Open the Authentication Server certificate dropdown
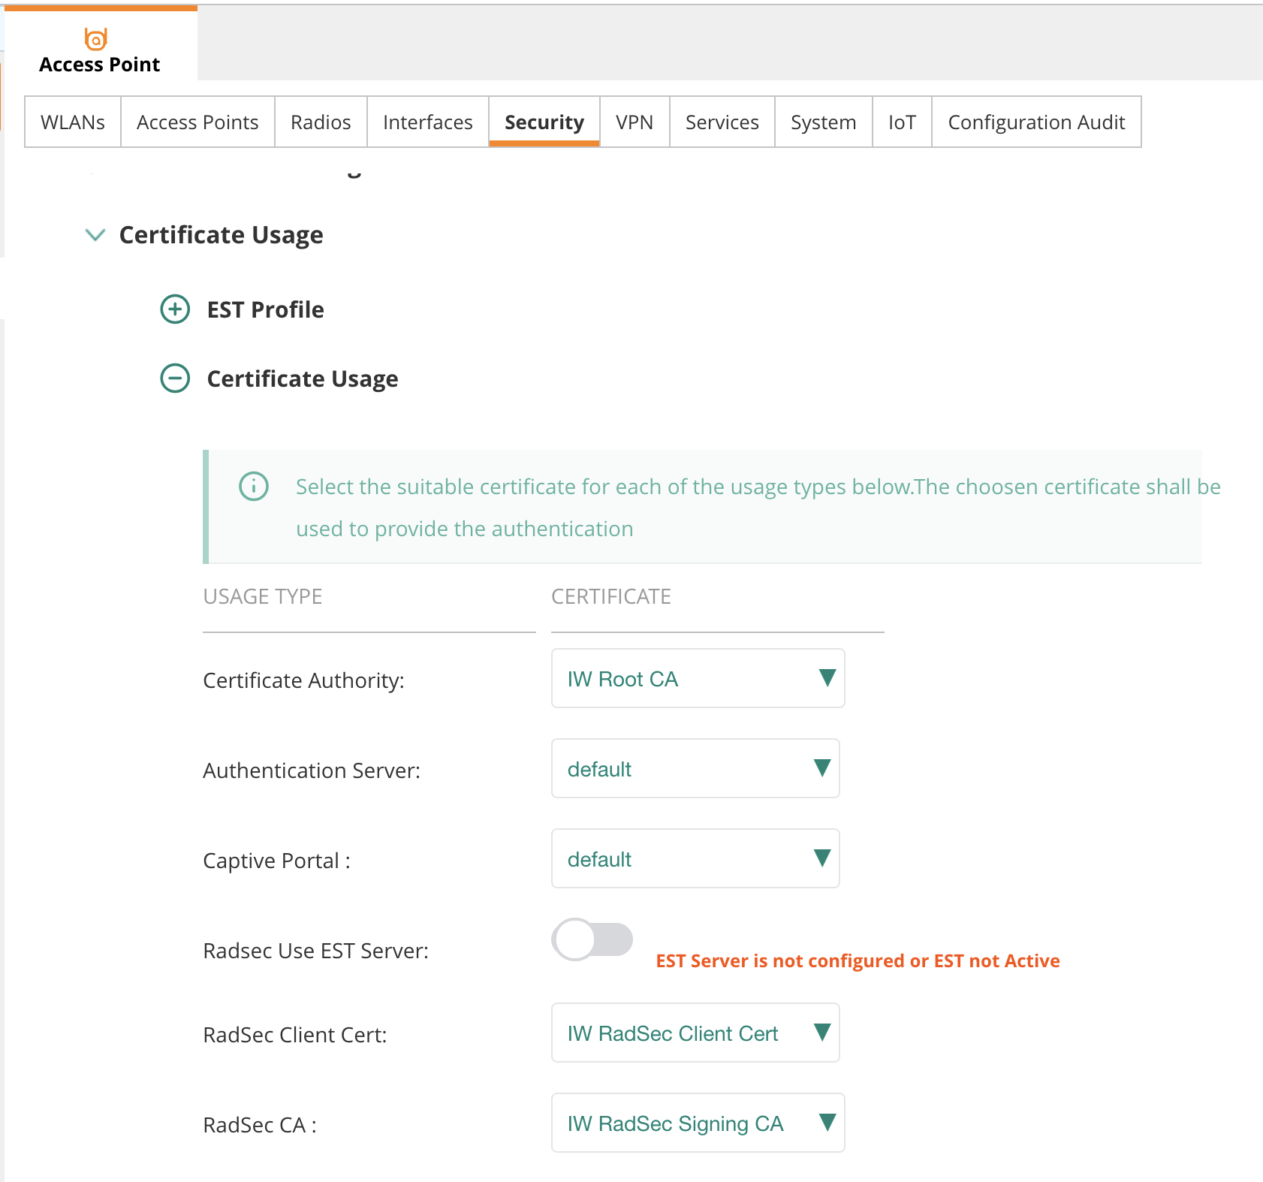 pyautogui.click(x=695, y=768)
